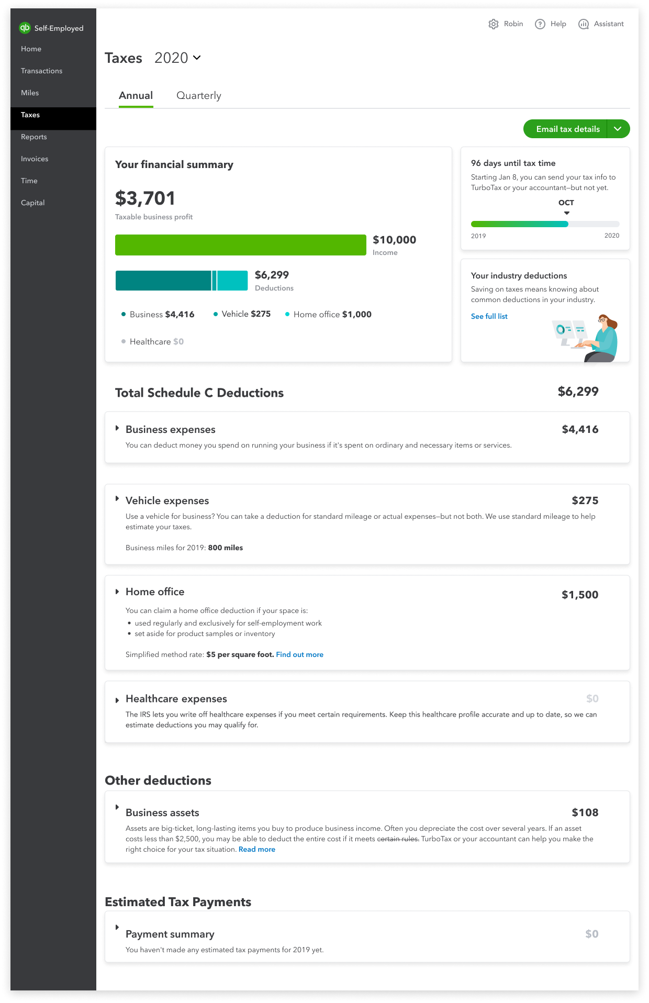Click the 800 miles value
Screen dimensions: 649x1003
click(x=226, y=548)
